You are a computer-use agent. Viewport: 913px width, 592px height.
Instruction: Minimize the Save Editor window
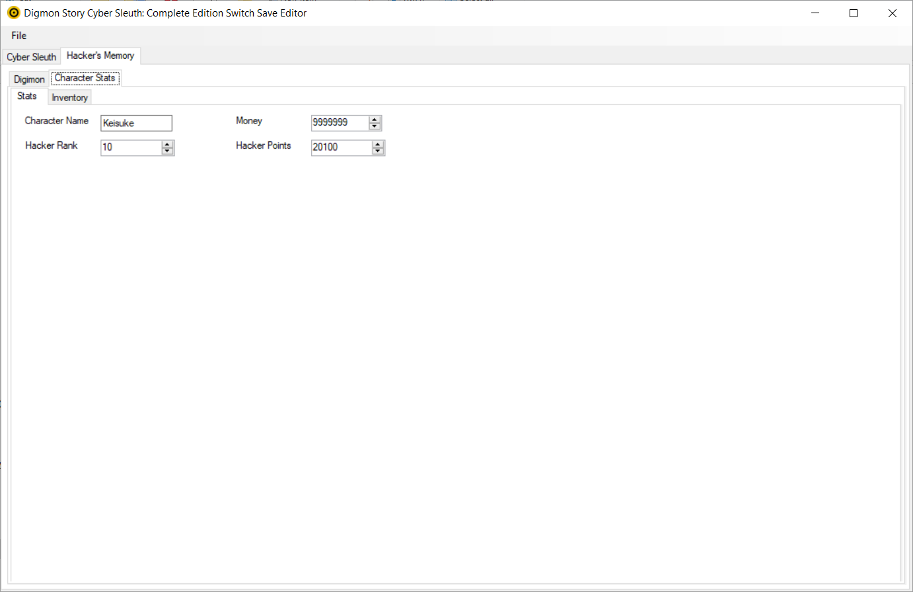click(815, 13)
